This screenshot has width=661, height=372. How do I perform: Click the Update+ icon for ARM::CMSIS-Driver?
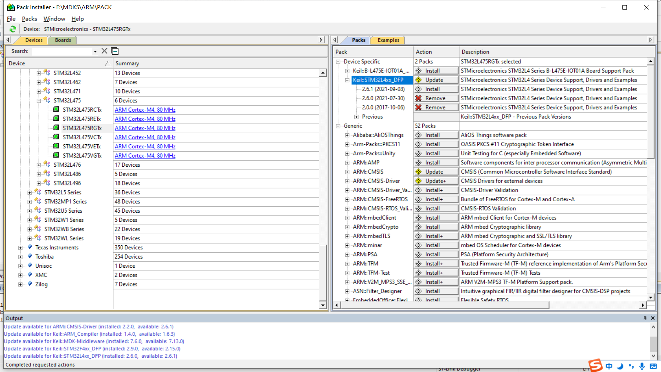pos(418,181)
